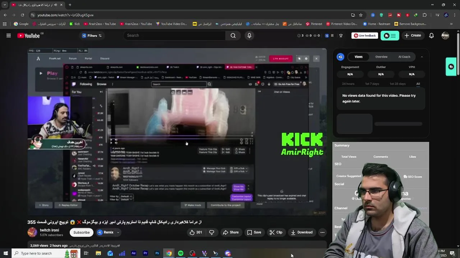Like the video with thumbs up
Viewport: 460px width, 258px height.
[196, 232]
